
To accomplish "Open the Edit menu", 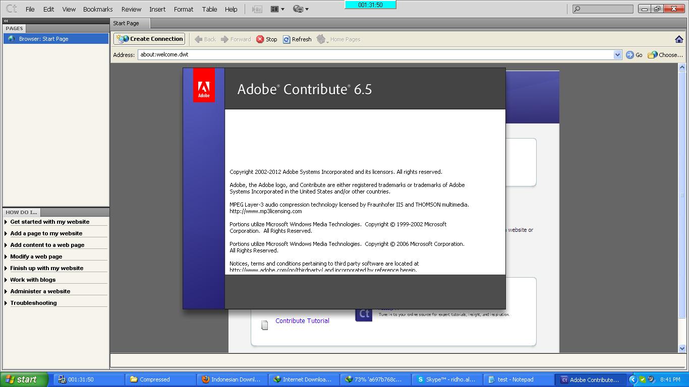I will 48,9.
